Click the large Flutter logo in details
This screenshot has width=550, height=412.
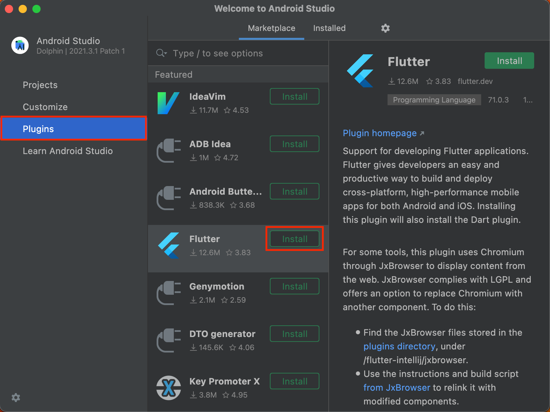[x=360, y=71]
